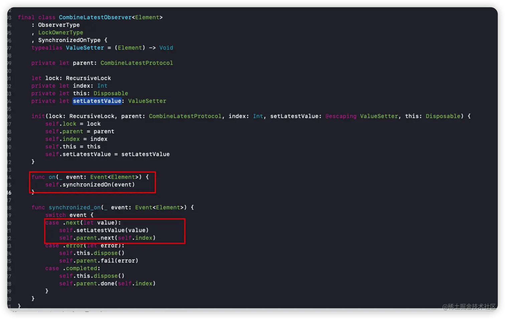Click the self.index = index assignment

pos(76,139)
